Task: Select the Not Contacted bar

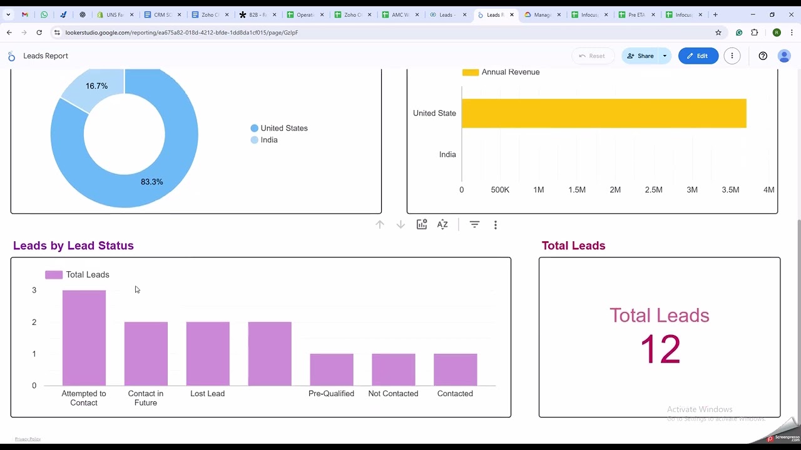Action: (x=394, y=369)
